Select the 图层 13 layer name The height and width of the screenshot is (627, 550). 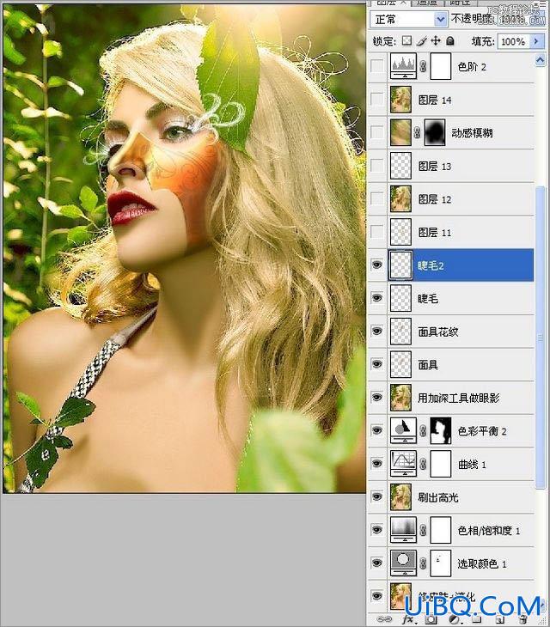[x=434, y=166]
